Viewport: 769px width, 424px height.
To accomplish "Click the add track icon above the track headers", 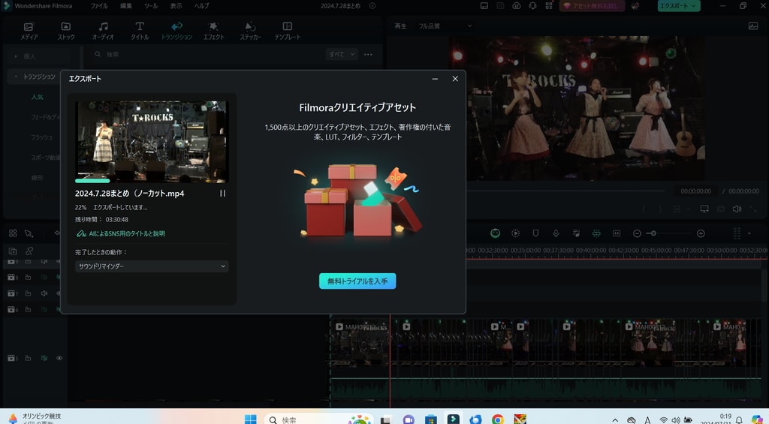I will point(13,251).
